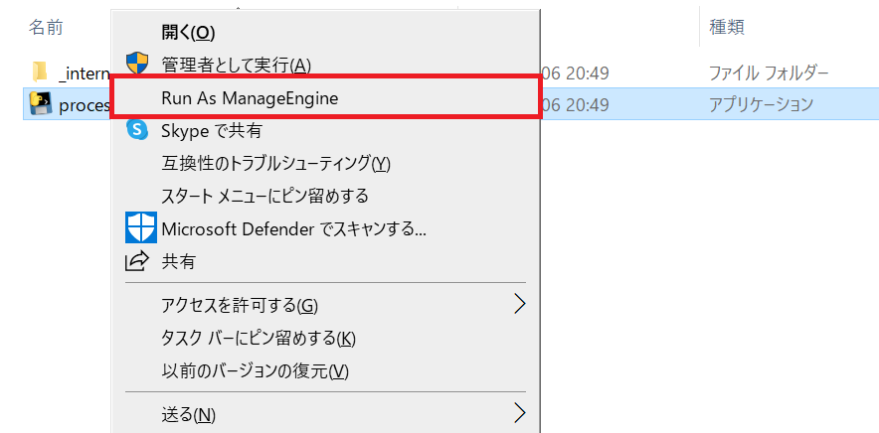Image resolution: width=879 pixels, height=433 pixels.
Task: Click the Microsoft Defender shield icon
Action: [140, 228]
